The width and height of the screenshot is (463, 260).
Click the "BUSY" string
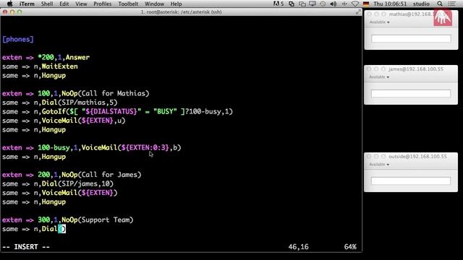[165, 111]
